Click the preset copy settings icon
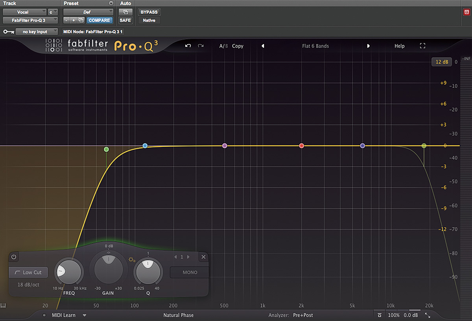Screen dimensions: 472x321 tap(81, 20)
